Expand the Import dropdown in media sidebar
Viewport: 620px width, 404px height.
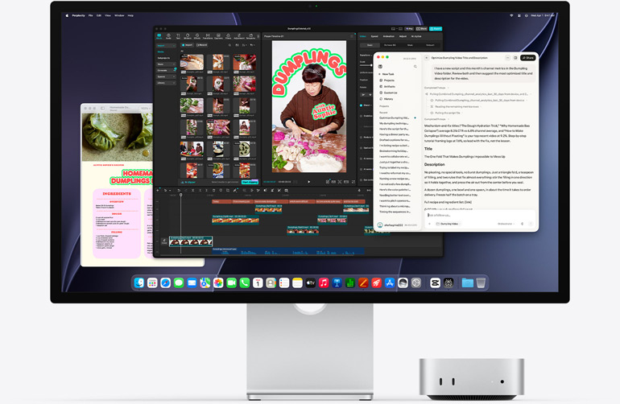pos(166,45)
